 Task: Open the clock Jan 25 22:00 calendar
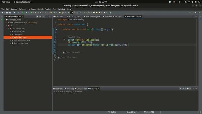pos(101,2)
